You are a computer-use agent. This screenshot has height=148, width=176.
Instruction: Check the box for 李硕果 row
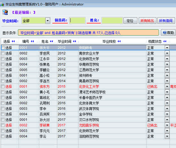(3, 125)
